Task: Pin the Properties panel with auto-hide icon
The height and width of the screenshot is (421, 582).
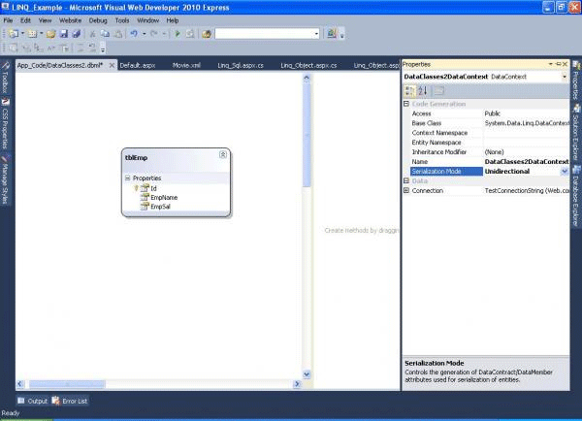Action: (558, 64)
